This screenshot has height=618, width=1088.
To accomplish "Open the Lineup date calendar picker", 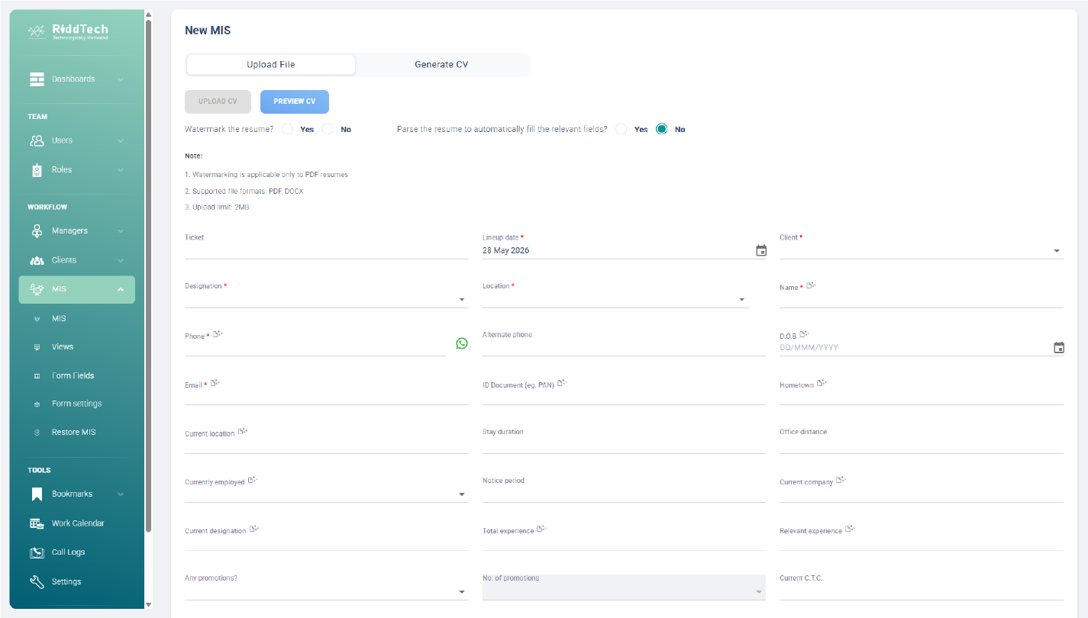I will tap(760, 250).
